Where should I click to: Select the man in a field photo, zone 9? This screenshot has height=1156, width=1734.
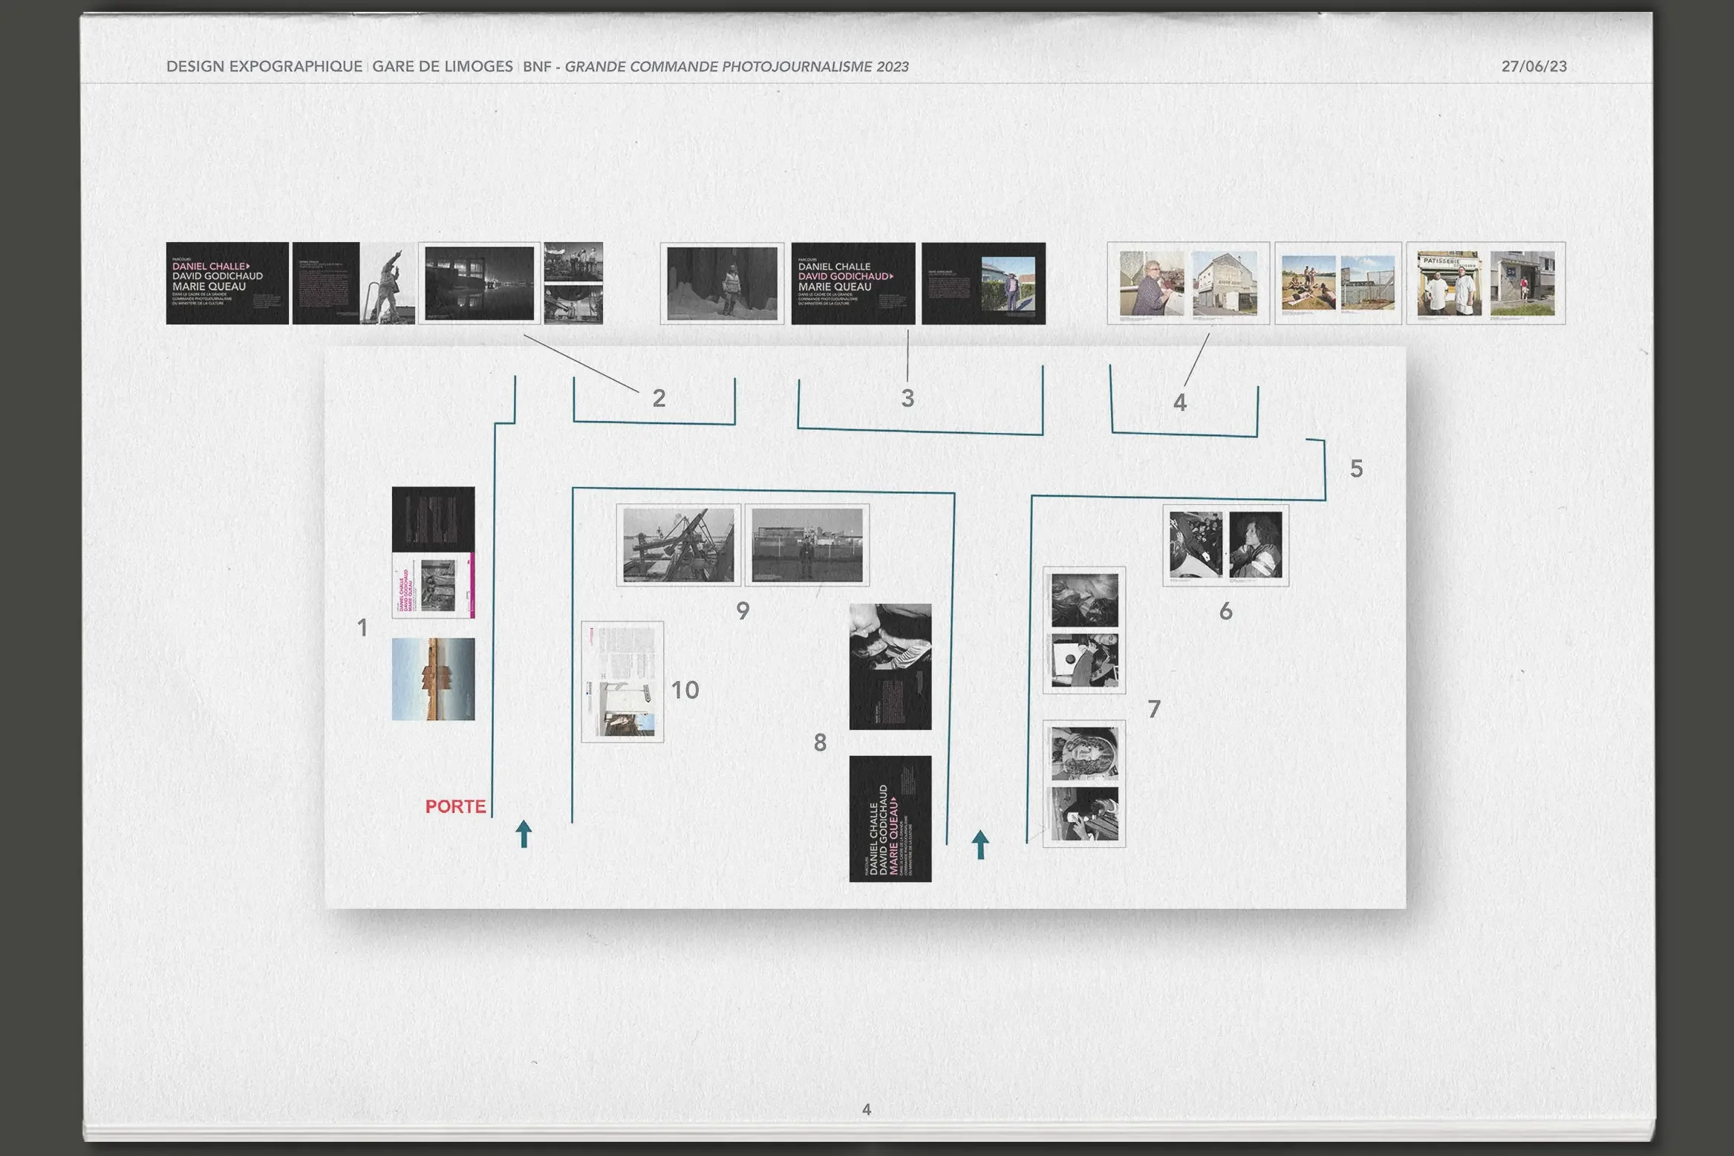pyautogui.click(x=807, y=545)
